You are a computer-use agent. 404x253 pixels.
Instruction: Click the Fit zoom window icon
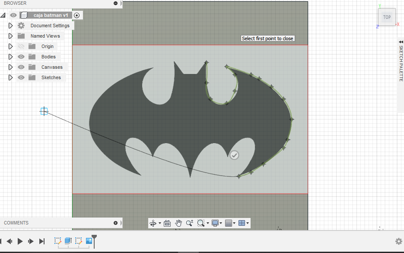[x=200, y=223]
